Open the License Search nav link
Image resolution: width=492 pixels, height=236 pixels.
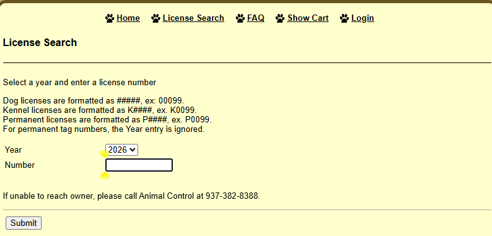pos(193,18)
